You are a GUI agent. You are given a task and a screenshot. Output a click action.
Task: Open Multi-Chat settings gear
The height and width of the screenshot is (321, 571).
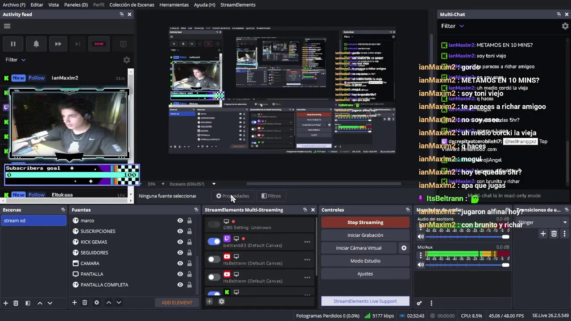pyautogui.click(x=565, y=26)
